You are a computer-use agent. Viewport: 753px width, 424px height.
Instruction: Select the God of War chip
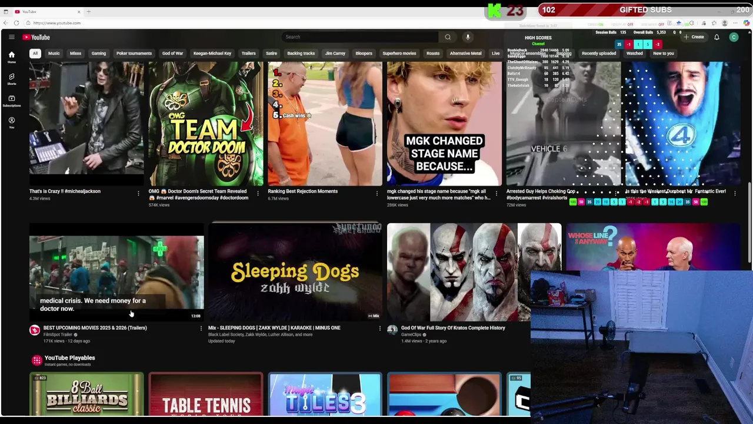172,54
